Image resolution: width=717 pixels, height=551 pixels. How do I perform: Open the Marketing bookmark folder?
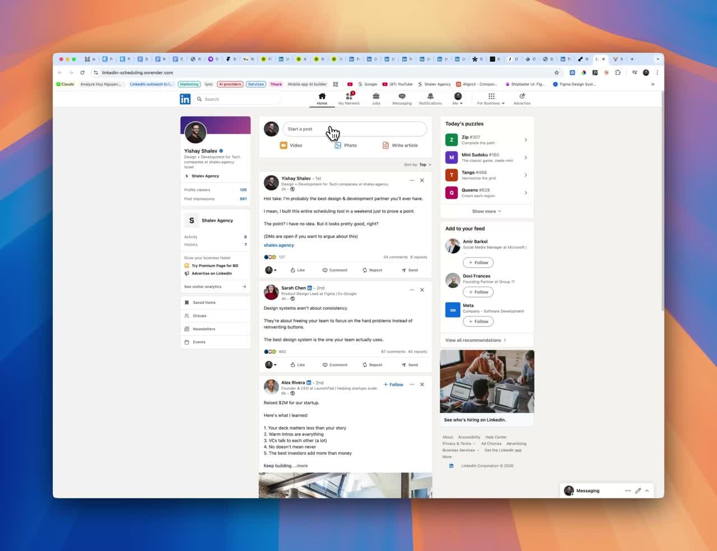click(189, 85)
